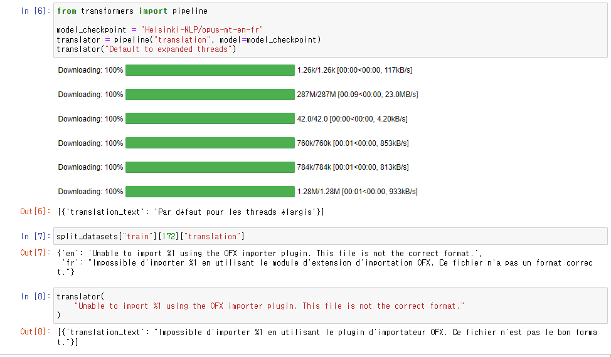Click the In [8] prompt label
Screen dimensions: 611x357
(x=36, y=296)
